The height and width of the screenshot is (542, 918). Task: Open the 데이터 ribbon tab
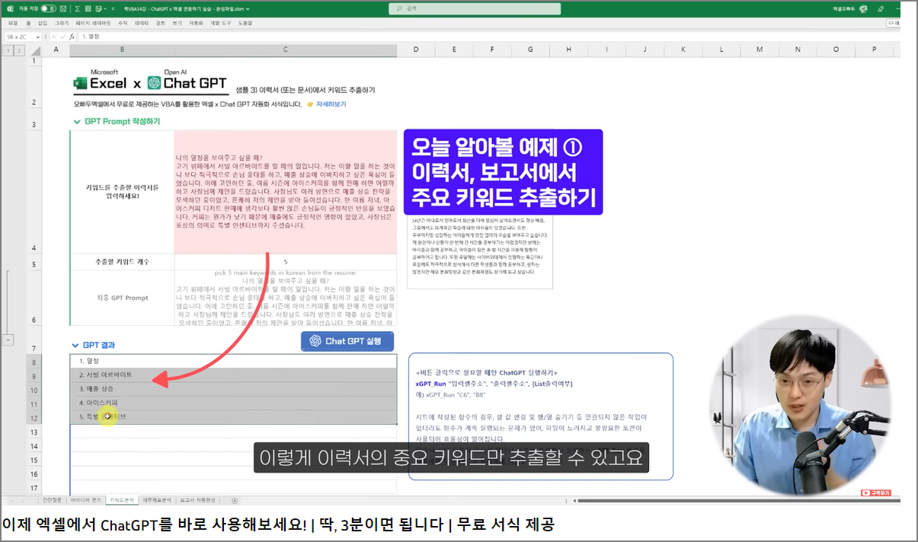pos(142,23)
